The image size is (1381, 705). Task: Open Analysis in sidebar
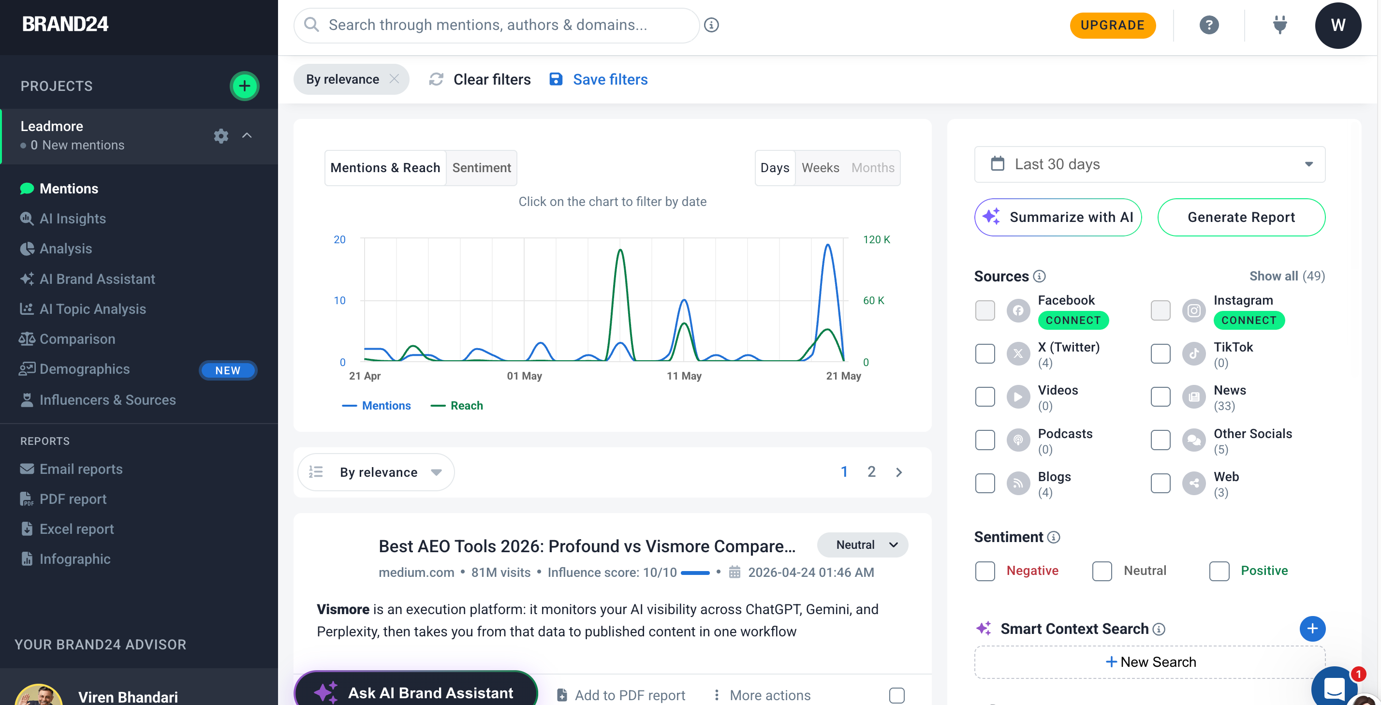(x=65, y=249)
